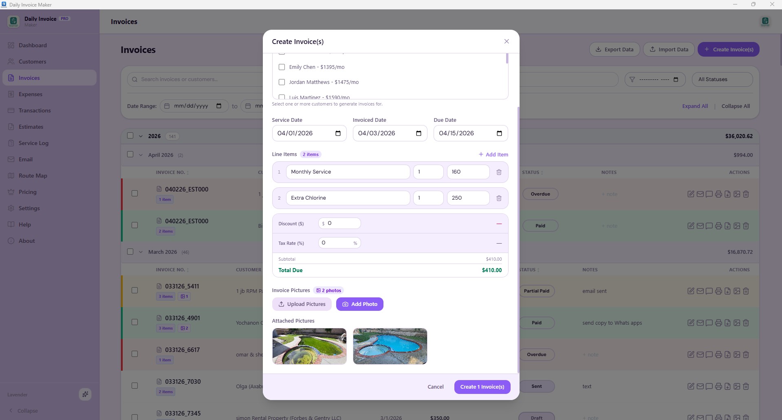The image size is (782, 420).
Task: Open the Pricing page from the sidebar
Action: 29,192
